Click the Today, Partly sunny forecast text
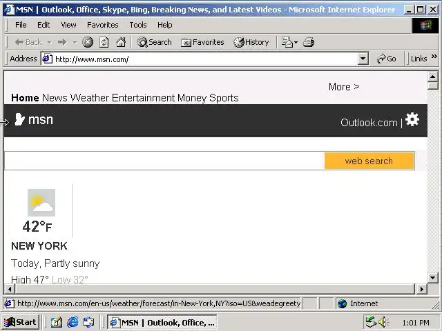442x331 pixels. pyautogui.click(x=55, y=263)
